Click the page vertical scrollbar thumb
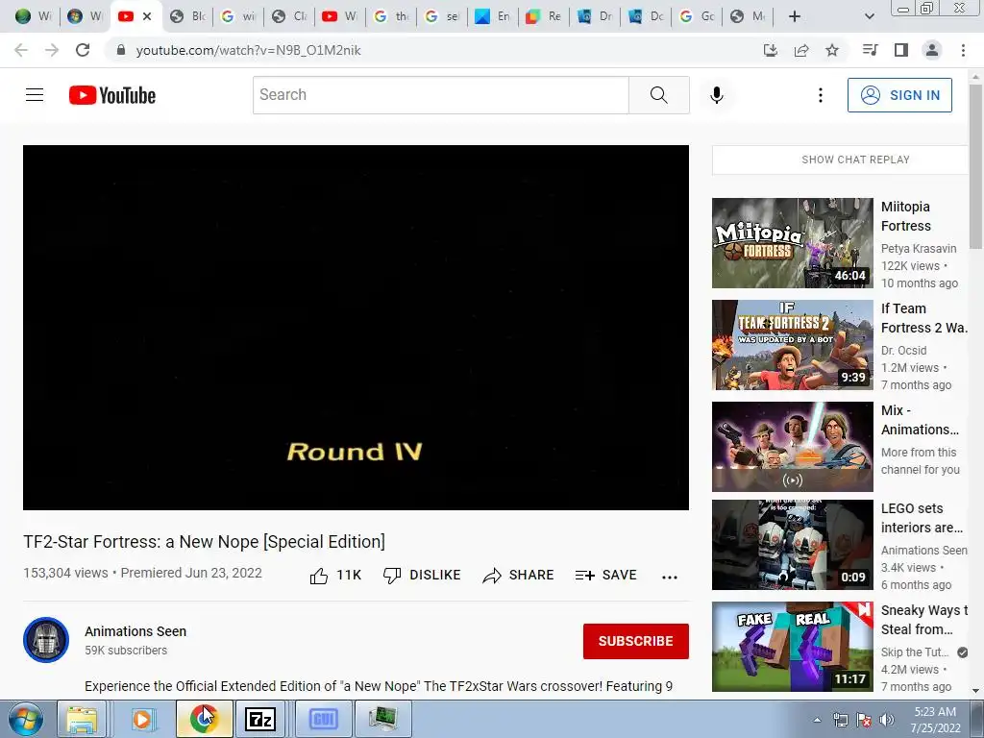The height and width of the screenshot is (738, 984). (976, 166)
